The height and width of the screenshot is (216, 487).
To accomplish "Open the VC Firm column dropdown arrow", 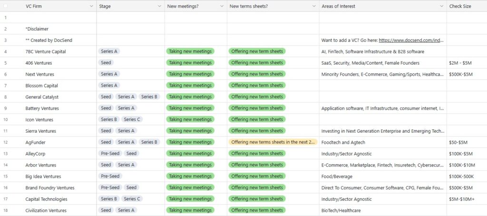I will [x=91, y=6].
